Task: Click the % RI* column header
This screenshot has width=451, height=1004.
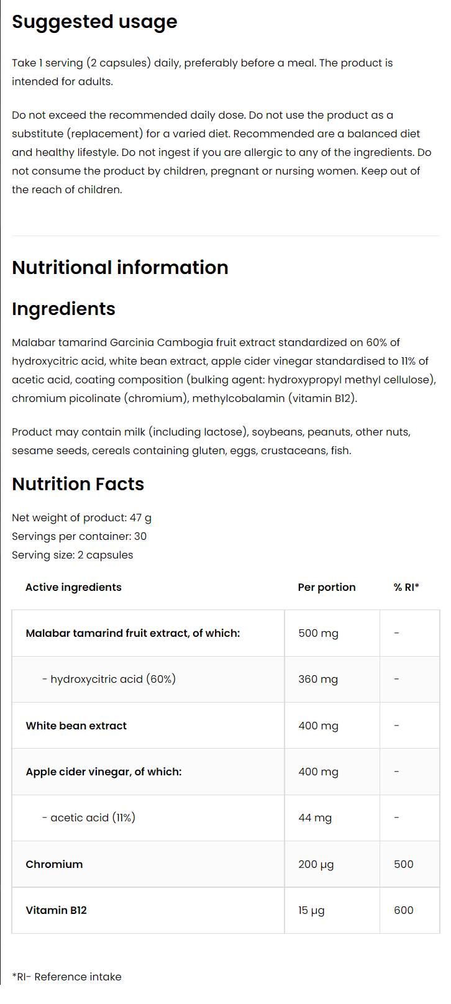Action: [x=406, y=587]
